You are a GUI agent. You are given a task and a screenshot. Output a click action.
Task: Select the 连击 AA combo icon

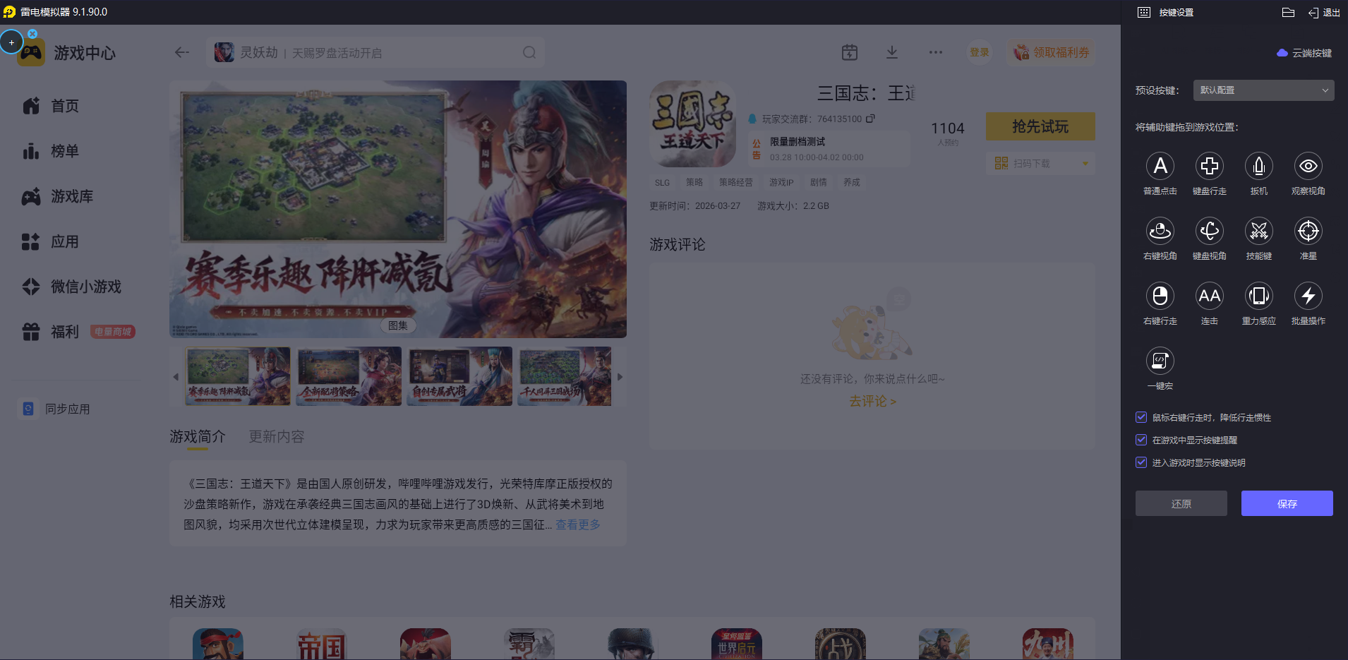coord(1209,296)
